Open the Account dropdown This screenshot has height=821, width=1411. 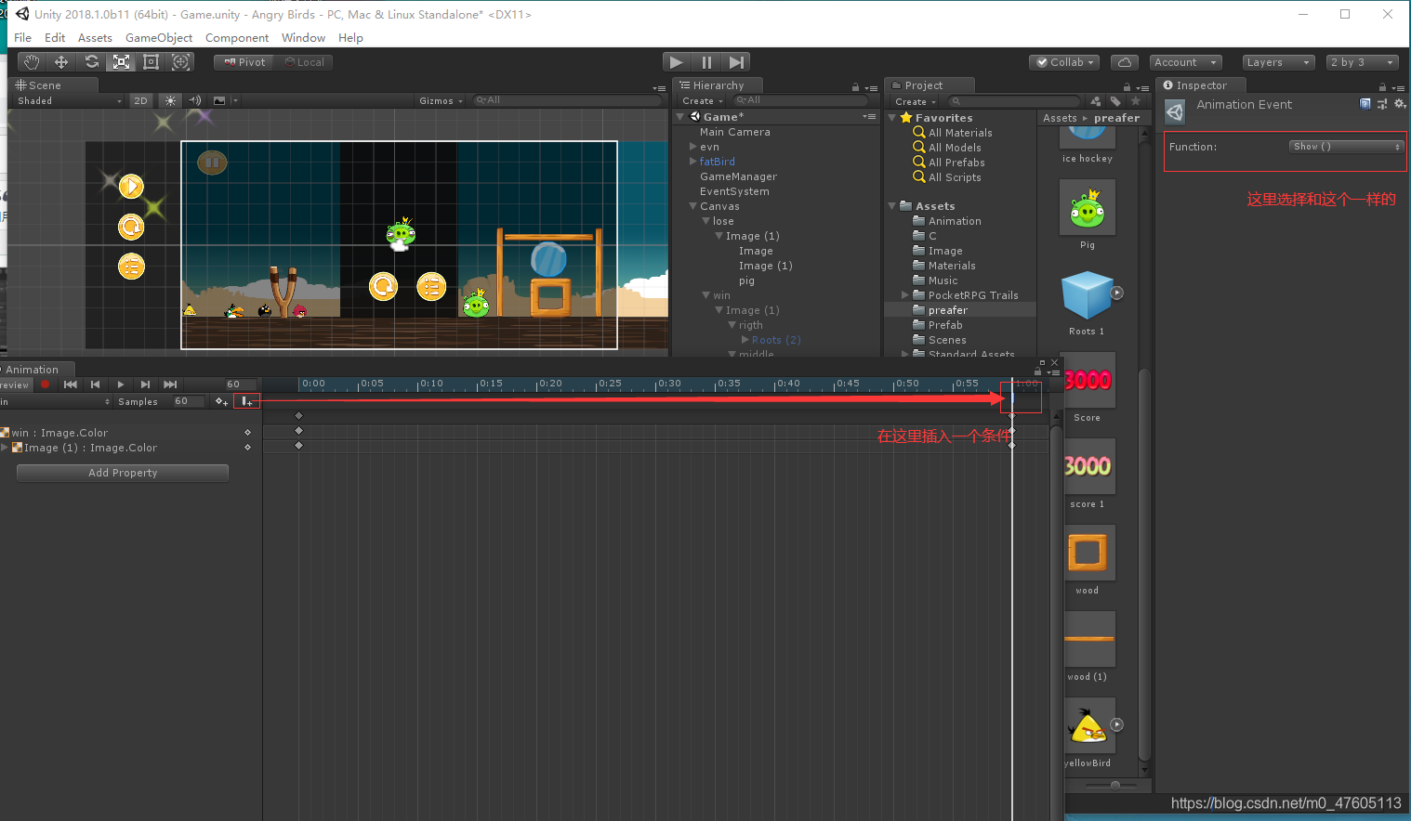tap(1185, 62)
